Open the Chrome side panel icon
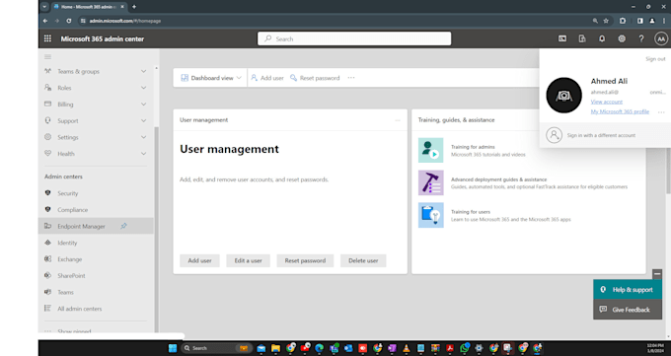This screenshot has width=671, height=356. coord(640,21)
